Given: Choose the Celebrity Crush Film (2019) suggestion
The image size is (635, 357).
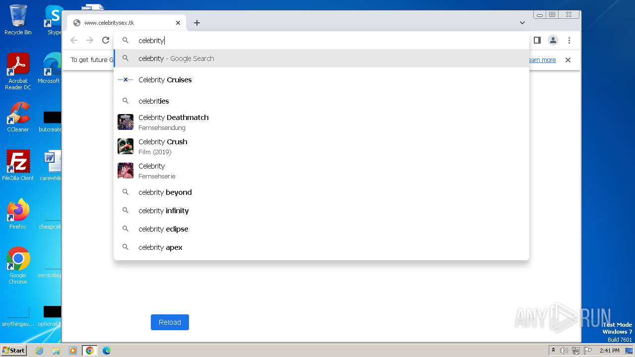Looking at the screenshot, I should point(321,146).
